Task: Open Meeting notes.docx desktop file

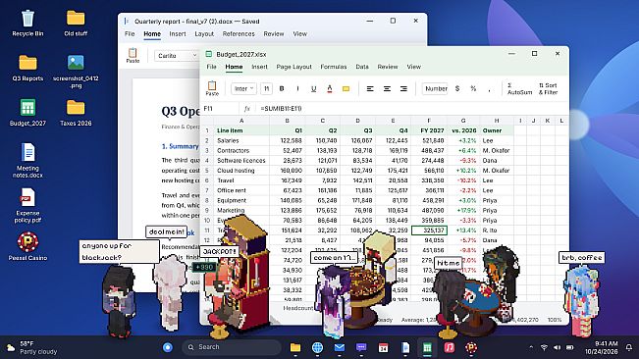Action: (x=27, y=160)
